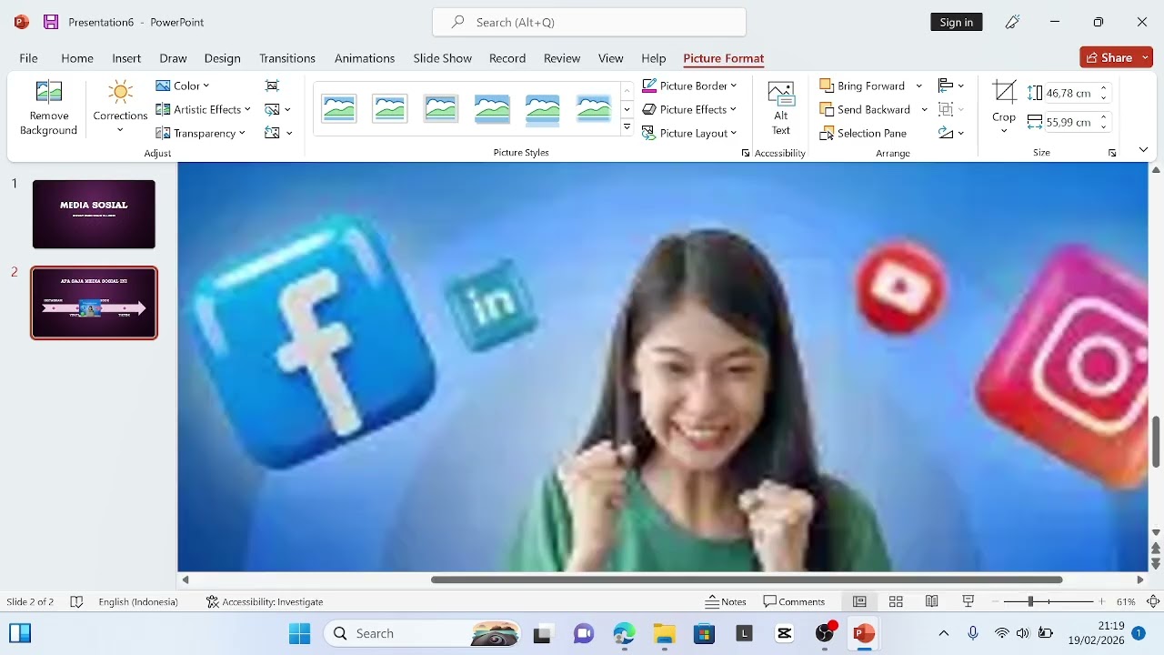Apply the second picture style thumbnail
This screenshot has width=1164, height=655.
390,109
